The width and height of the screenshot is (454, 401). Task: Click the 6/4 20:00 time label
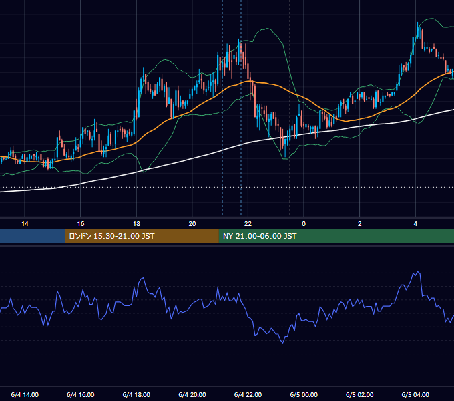[192, 394]
